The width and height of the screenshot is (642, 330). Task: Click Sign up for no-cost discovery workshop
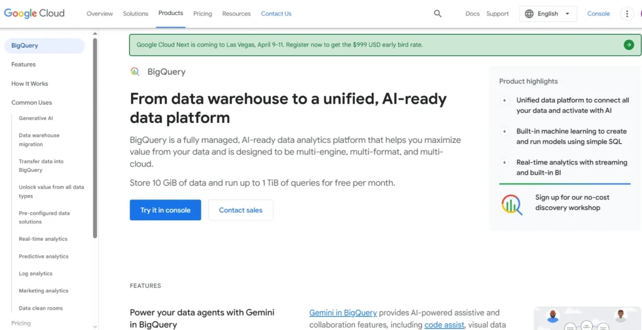572,203
